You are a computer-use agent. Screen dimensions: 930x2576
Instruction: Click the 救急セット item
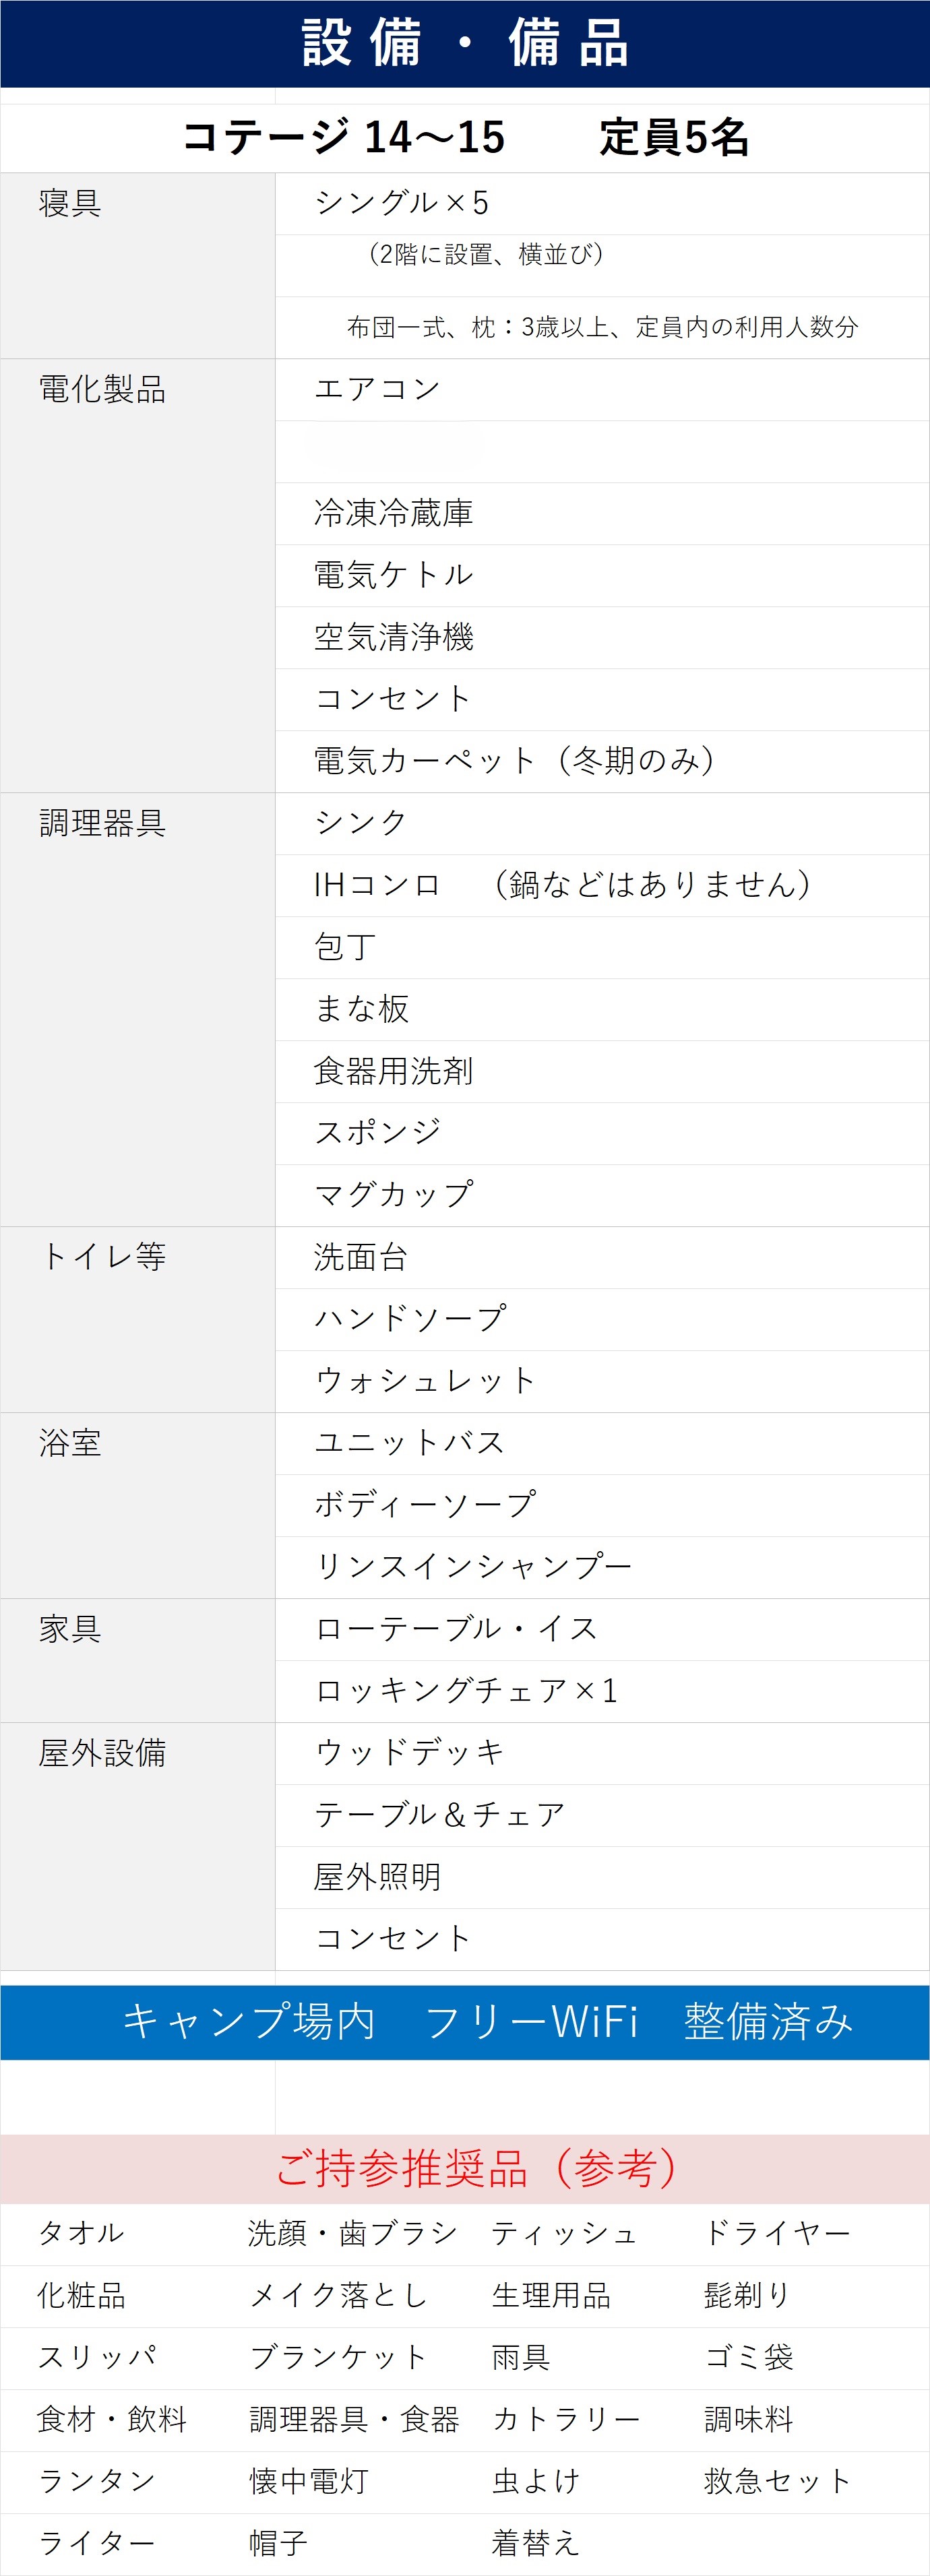(x=777, y=2481)
